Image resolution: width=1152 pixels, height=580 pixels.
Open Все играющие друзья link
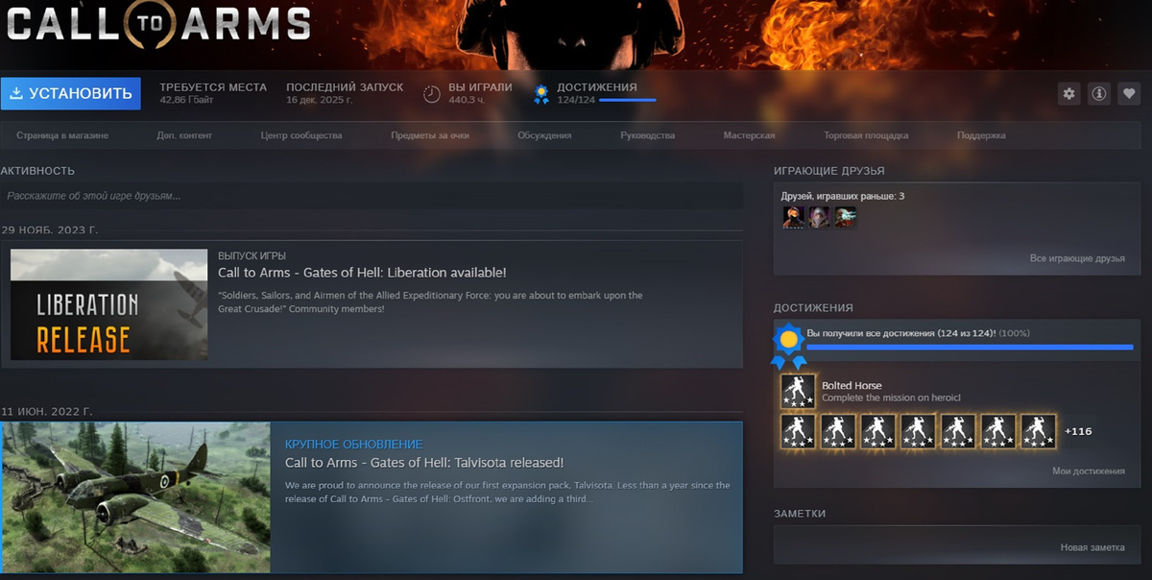pos(1077,258)
